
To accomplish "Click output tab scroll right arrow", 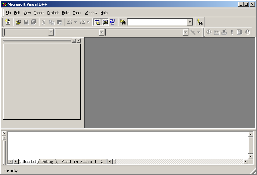I will (16, 162).
